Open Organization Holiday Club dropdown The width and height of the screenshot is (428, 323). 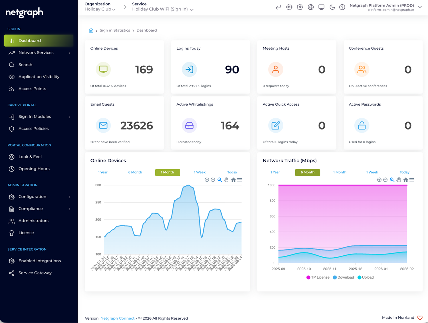click(100, 9)
